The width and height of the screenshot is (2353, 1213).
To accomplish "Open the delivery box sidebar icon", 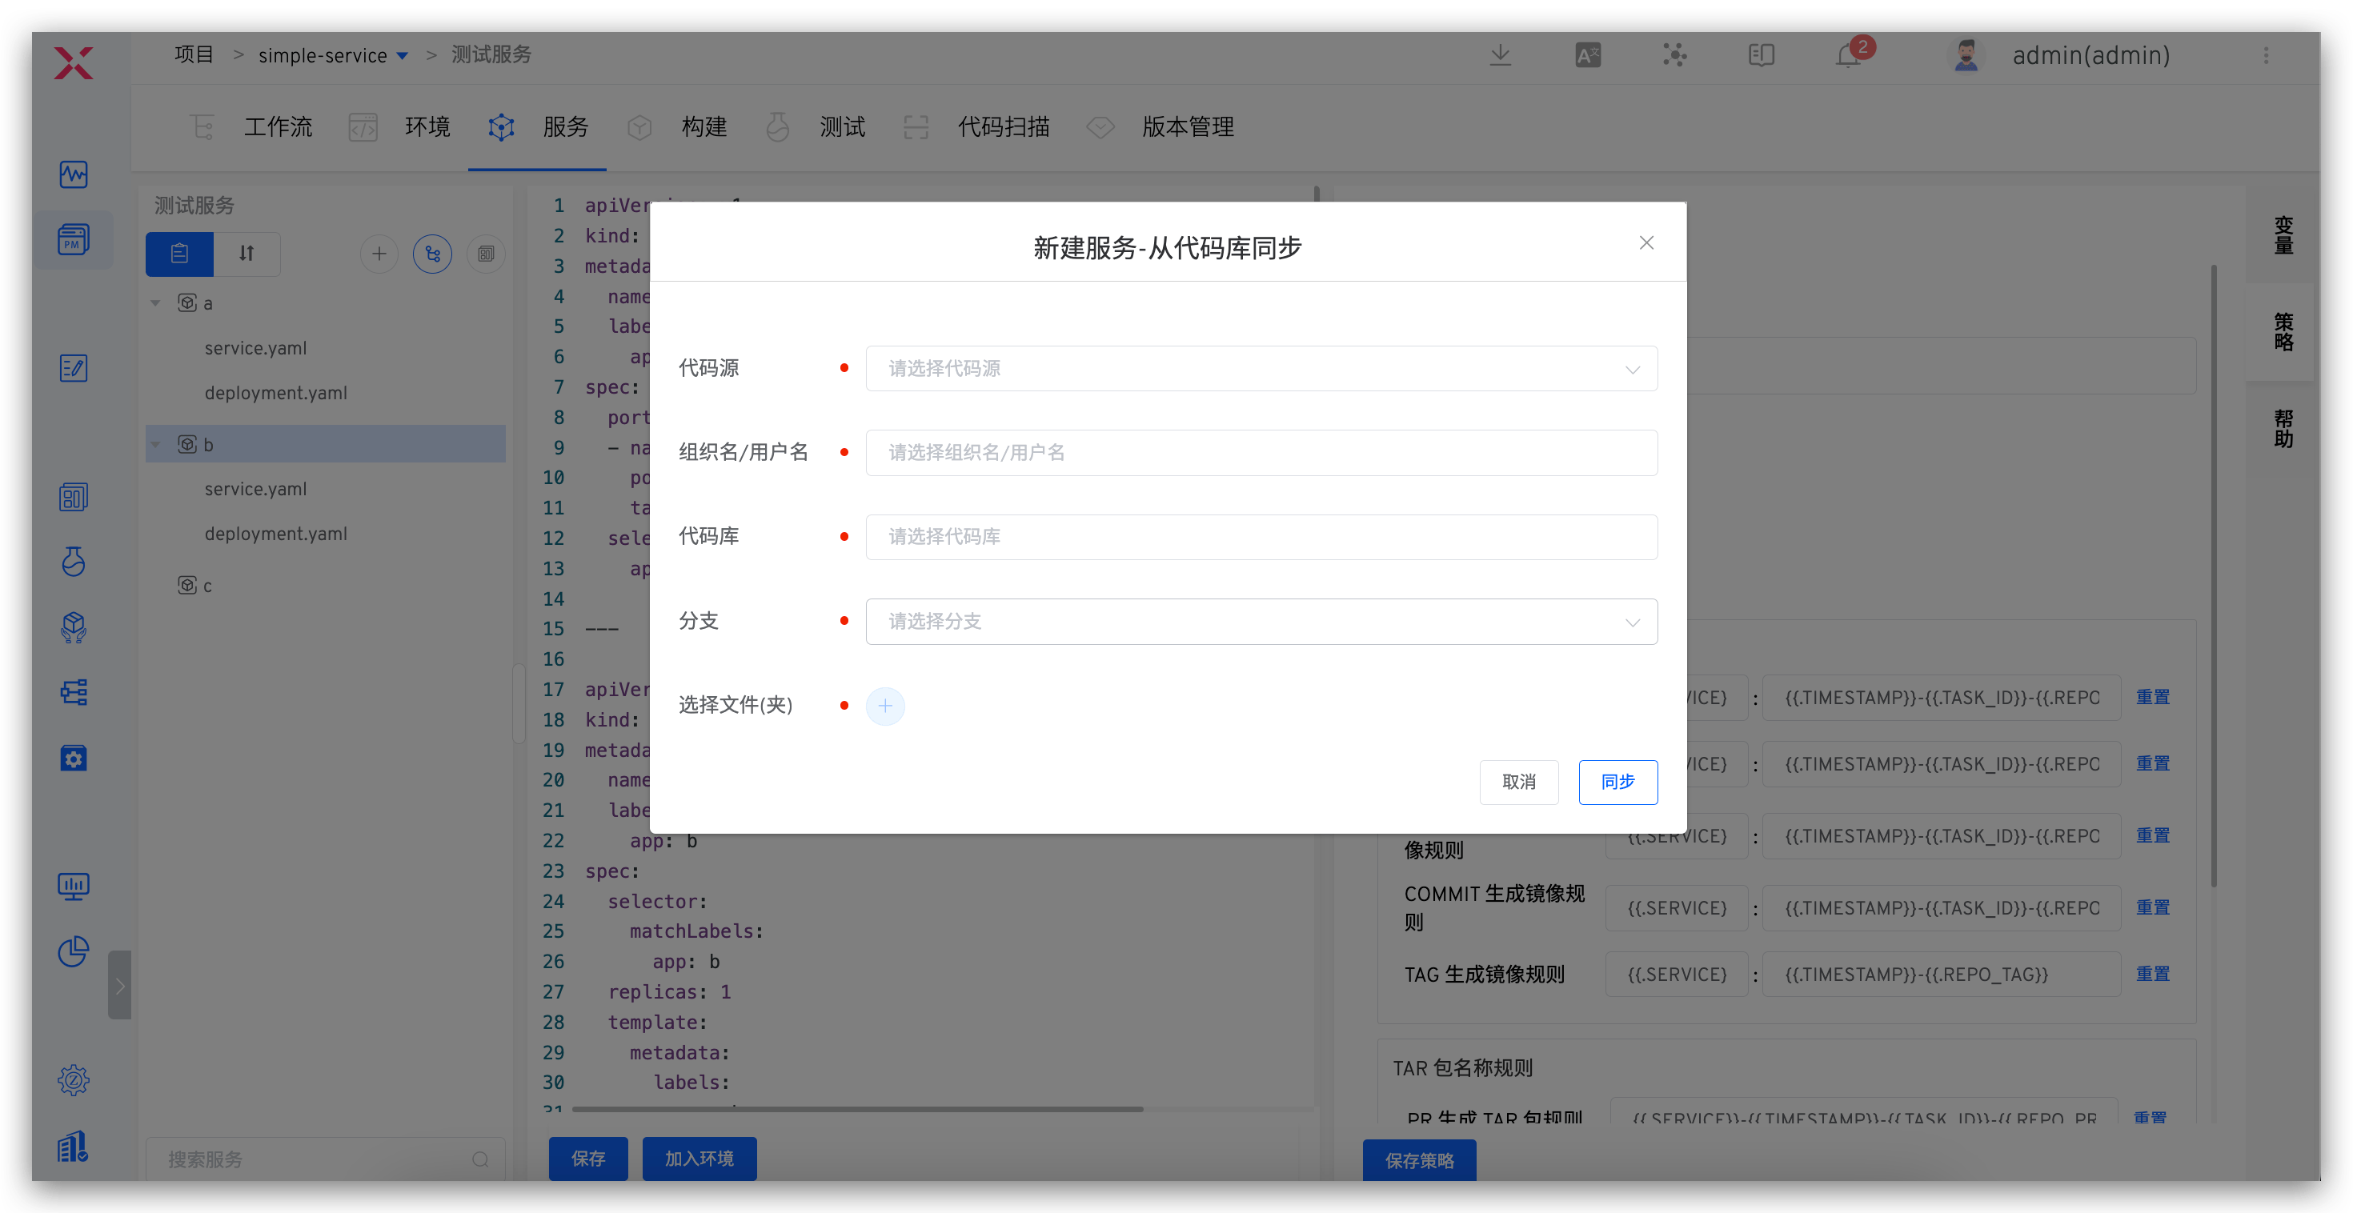I will pyautogui.click(x=73, y=627).
